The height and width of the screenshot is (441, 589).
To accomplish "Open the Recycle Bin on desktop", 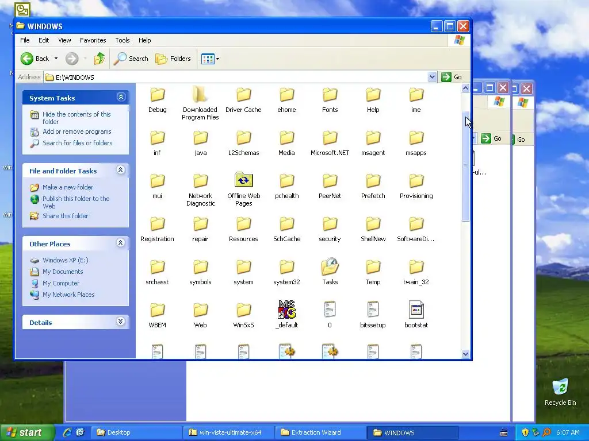I will pos(560,392).
